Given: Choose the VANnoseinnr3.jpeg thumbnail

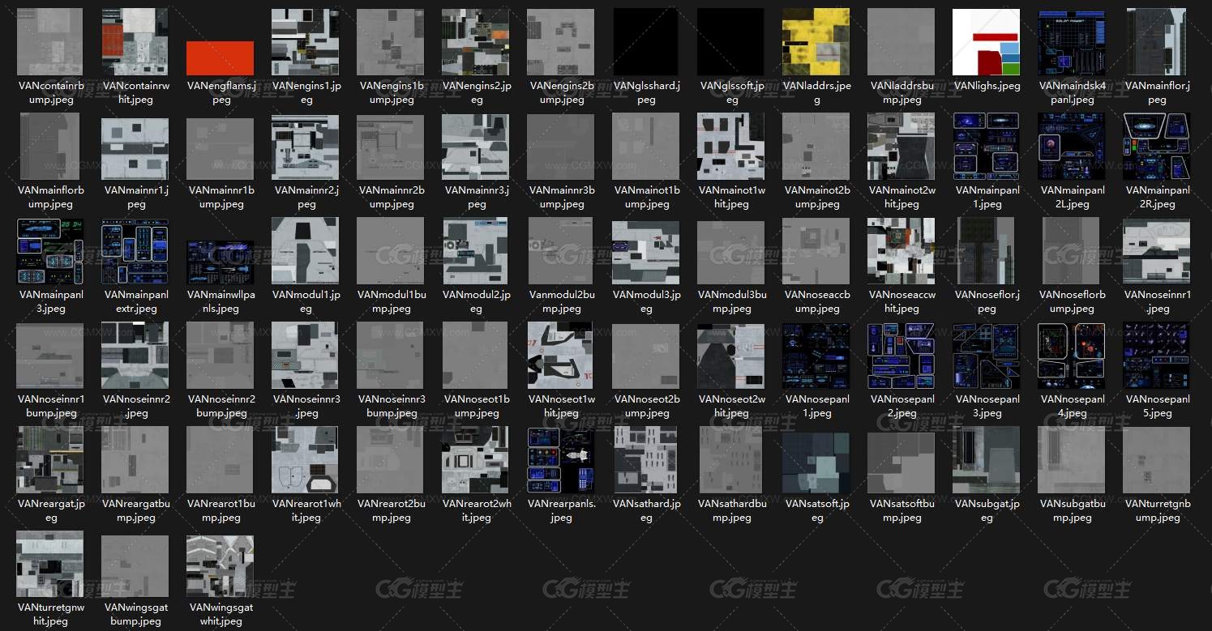Looking at the screenshot, I should point(306,356).
